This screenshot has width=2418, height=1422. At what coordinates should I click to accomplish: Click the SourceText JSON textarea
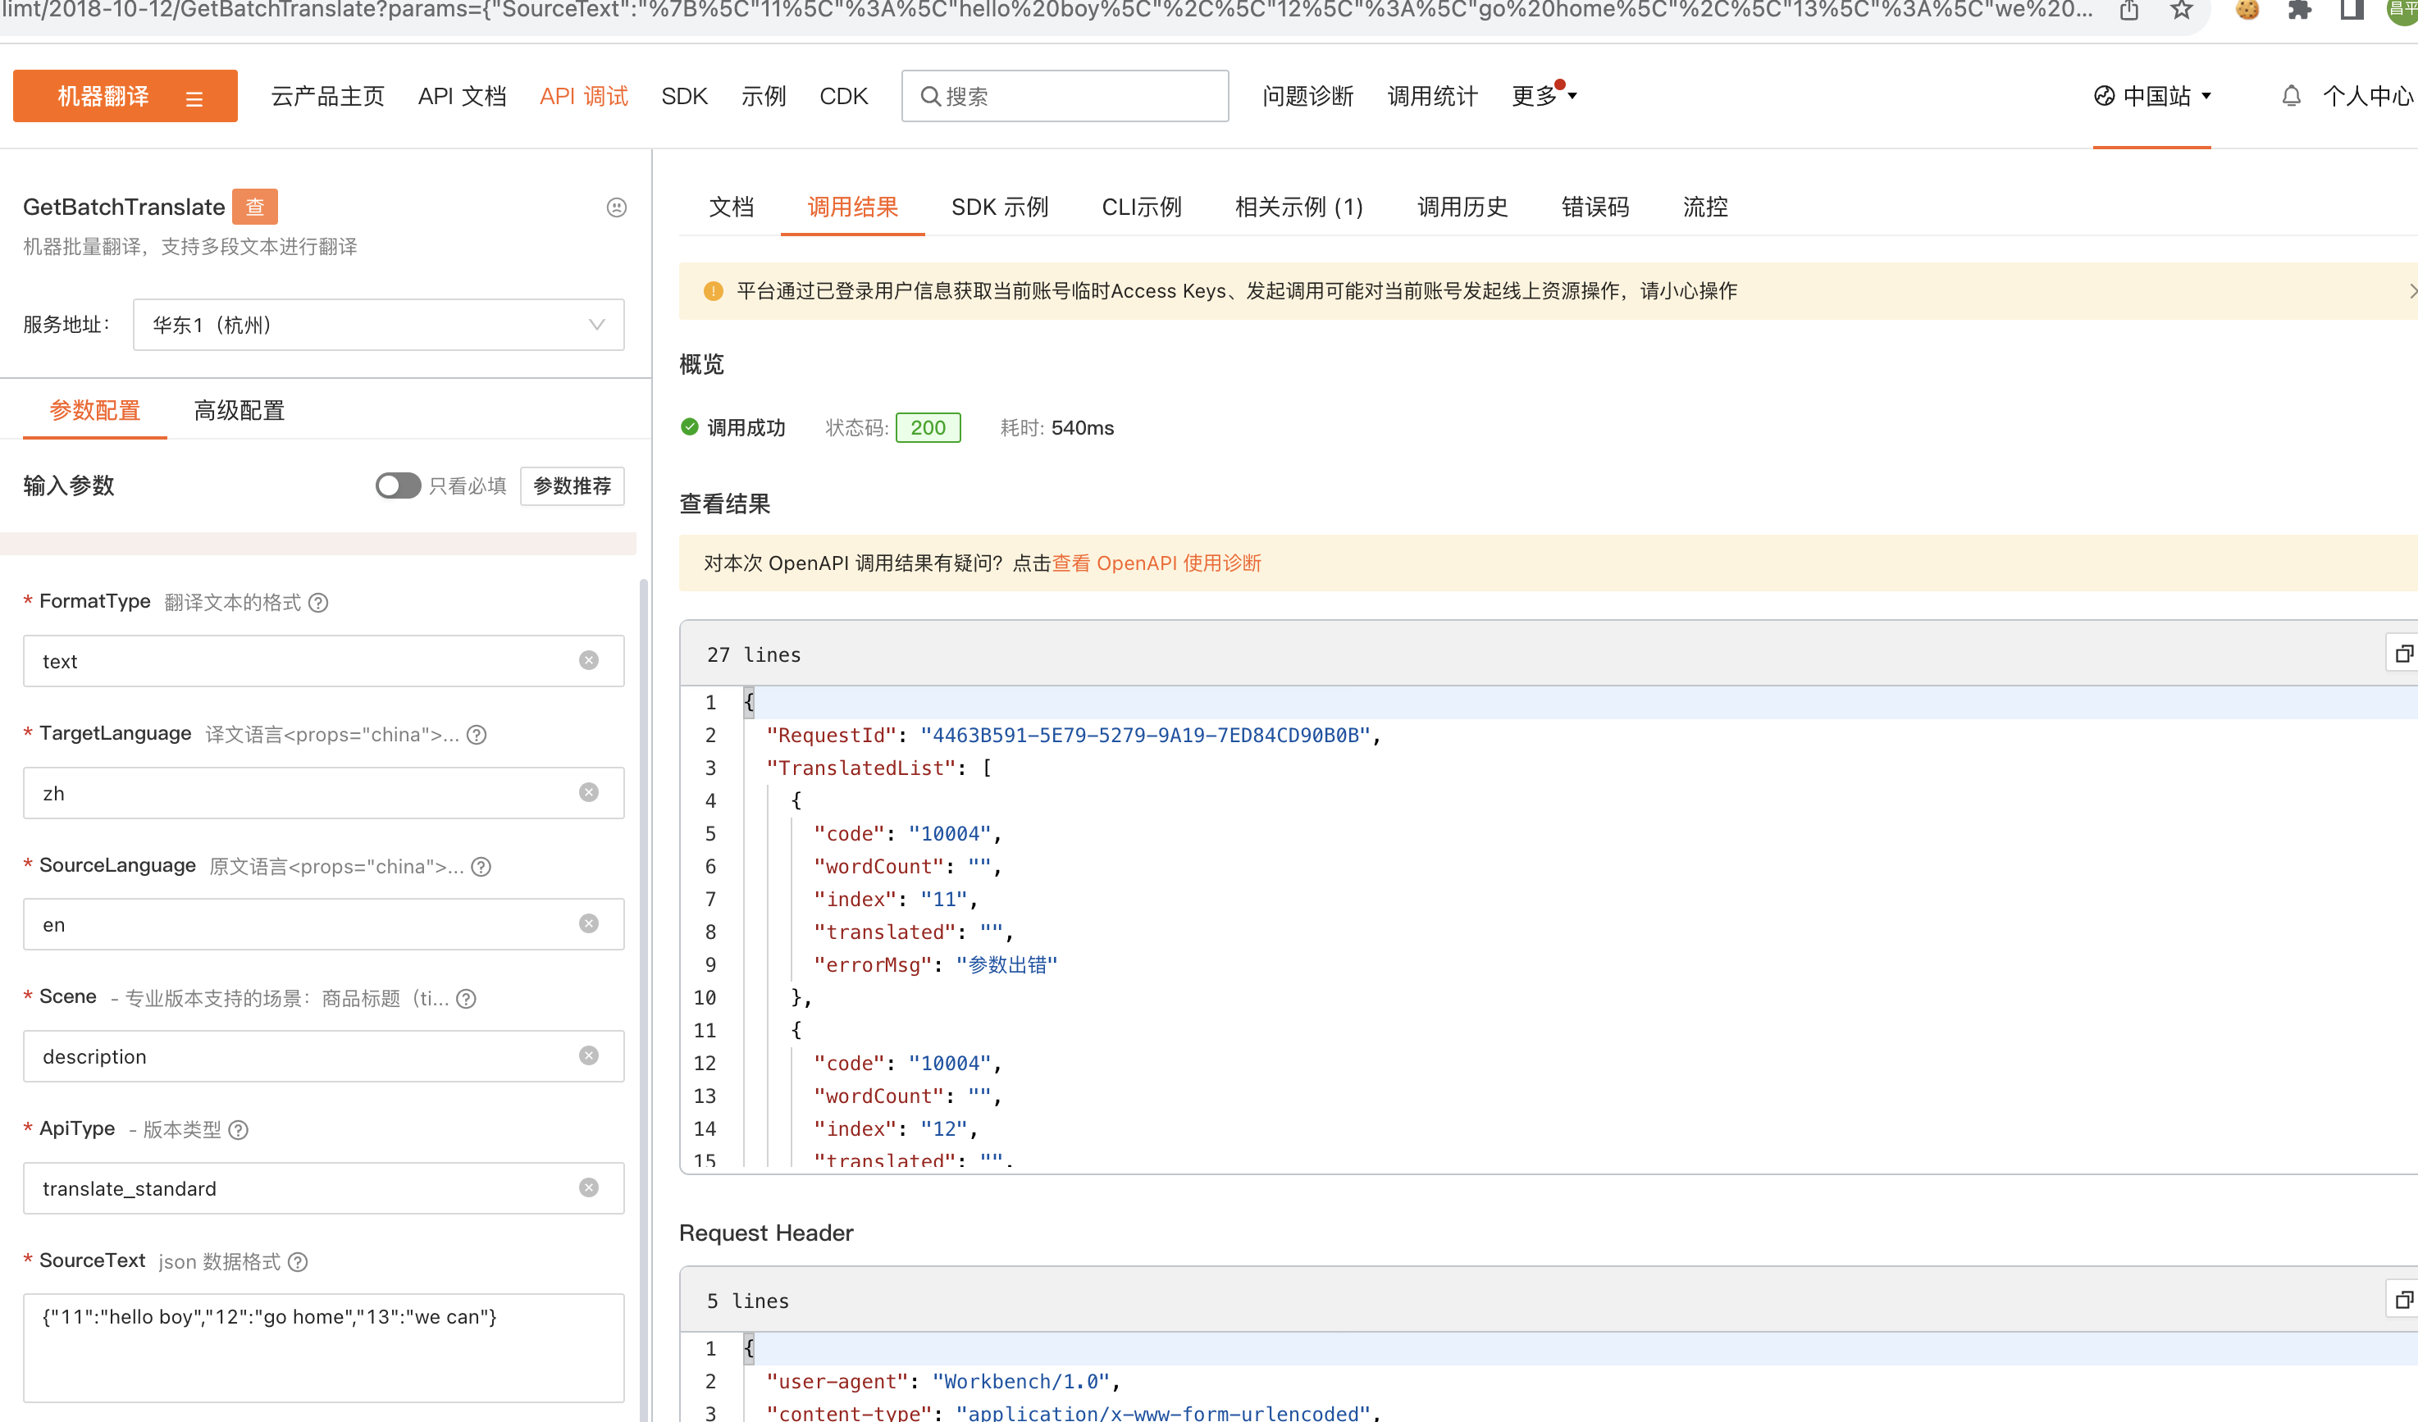(x=323, y=1348)
